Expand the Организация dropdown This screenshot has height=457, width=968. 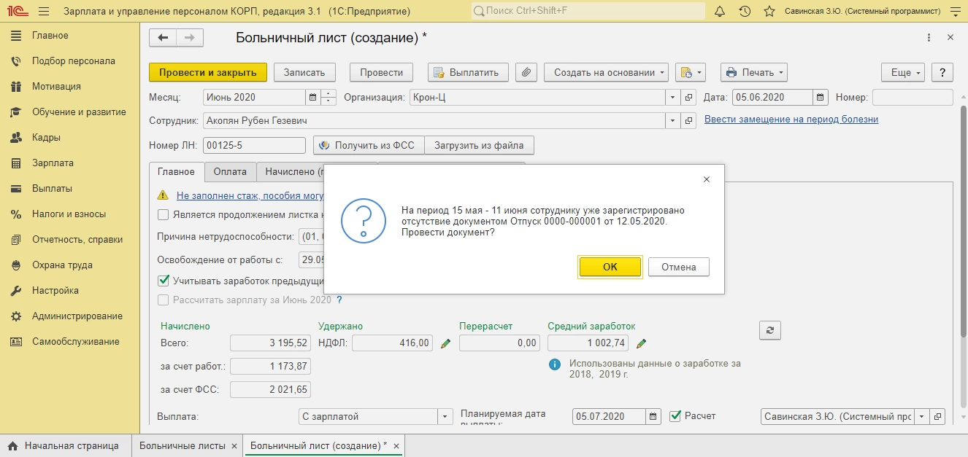[x=672, y=97]
